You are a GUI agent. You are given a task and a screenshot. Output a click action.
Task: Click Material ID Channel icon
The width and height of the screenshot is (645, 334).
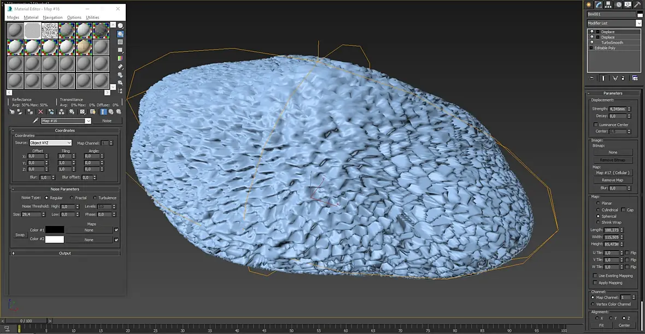coord(83,112)
